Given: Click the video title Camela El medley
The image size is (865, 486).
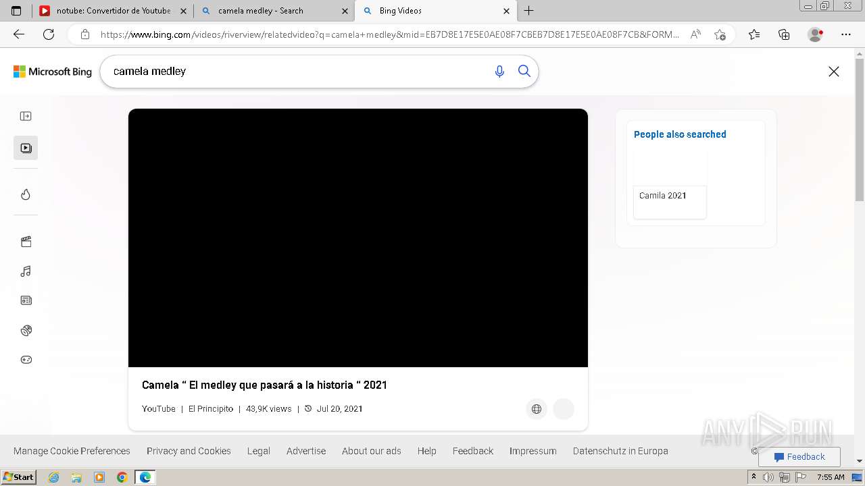Looking at the screenshot, I should [264, 385].
